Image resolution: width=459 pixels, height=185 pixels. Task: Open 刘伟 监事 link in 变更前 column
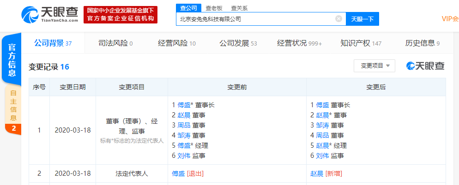(x=184, y=156)
